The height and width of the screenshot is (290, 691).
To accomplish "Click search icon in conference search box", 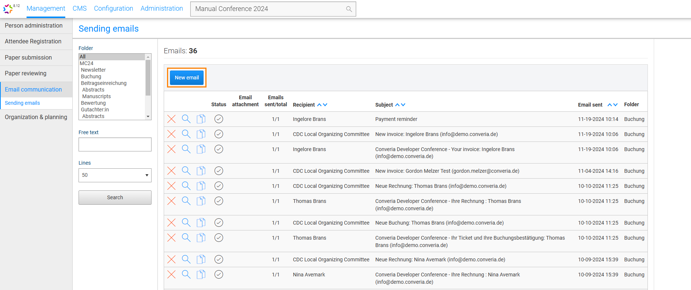I will pyautogui.click(x=349, y=9).
